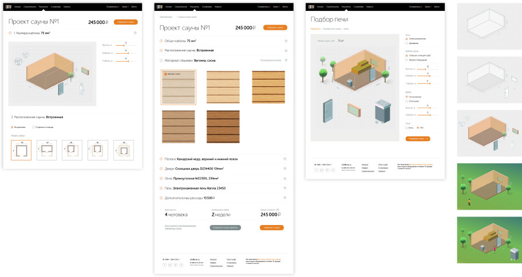522x277 pixels.
Task: Select the Встроенная sauna location radio option
Action: pos(13,127)
